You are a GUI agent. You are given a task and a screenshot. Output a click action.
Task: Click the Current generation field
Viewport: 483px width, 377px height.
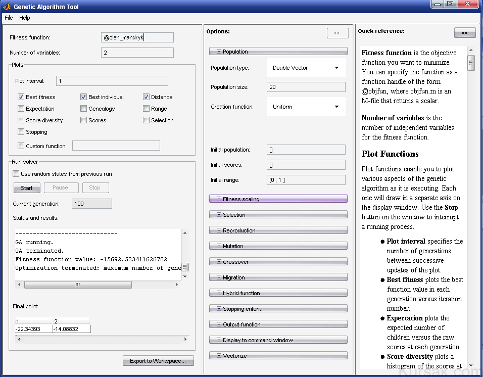point(92,204)
